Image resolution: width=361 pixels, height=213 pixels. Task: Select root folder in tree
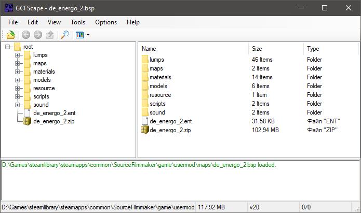(x=28, y=47)
